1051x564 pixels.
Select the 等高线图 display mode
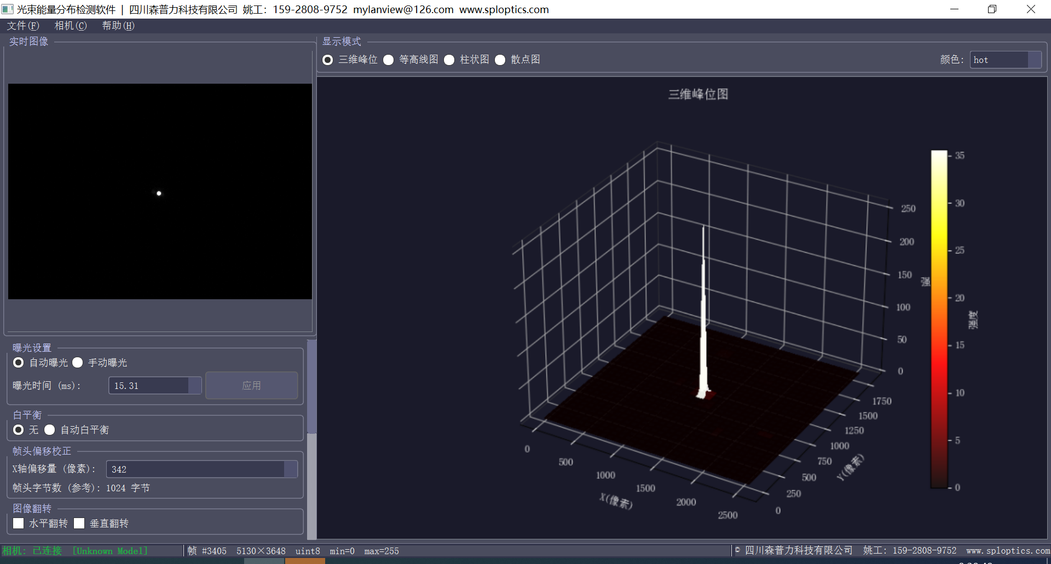click(x=389, y=60)
